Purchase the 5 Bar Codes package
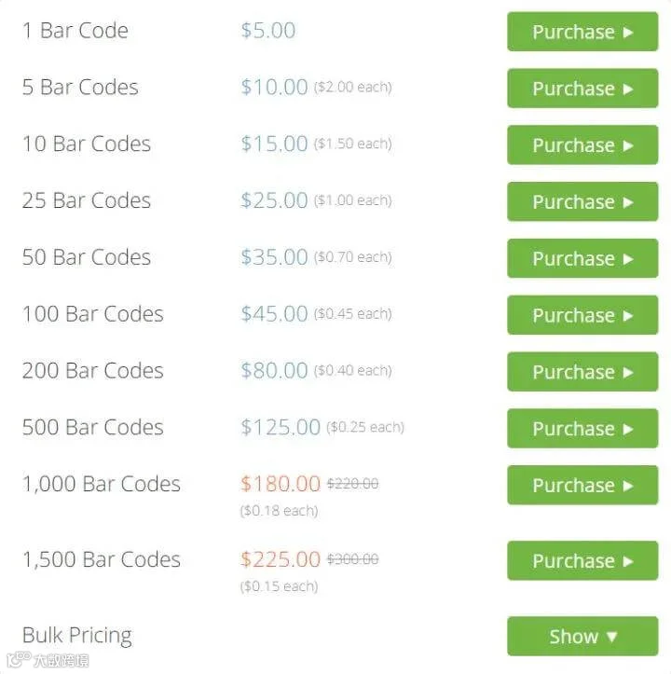 point(582,89)
